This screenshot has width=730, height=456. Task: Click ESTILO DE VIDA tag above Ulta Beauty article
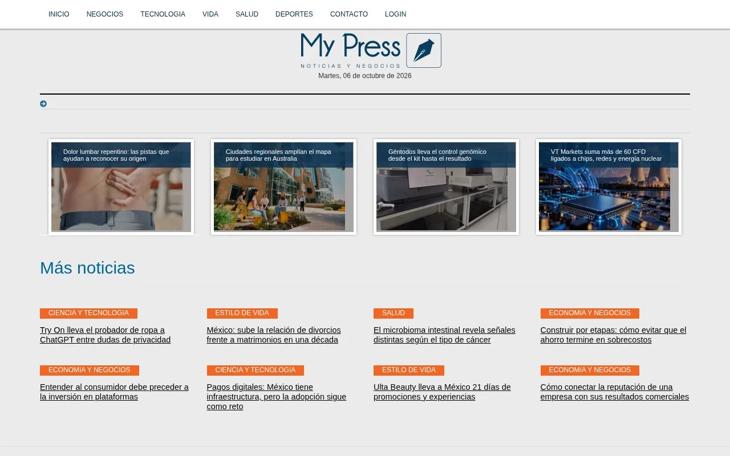click(409, 370)
